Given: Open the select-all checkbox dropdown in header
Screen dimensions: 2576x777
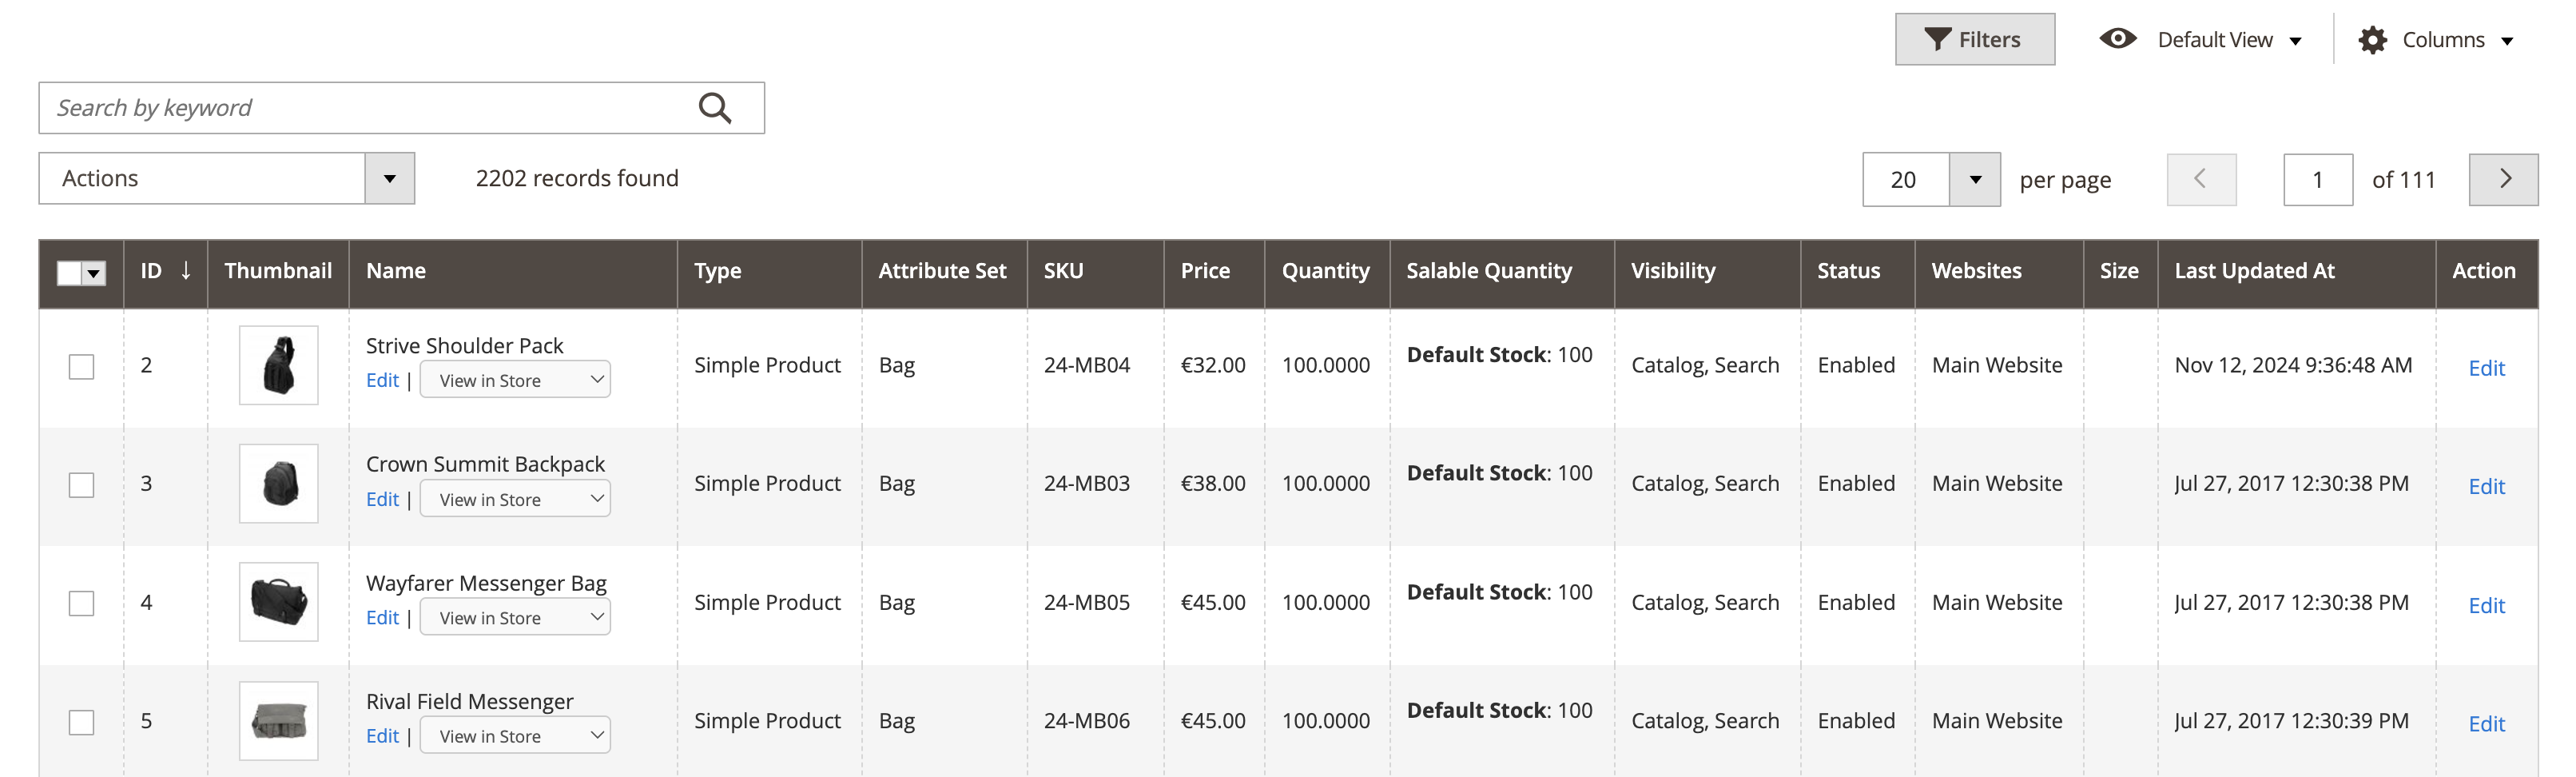Looking at the screenshot, I should point(94,273).
